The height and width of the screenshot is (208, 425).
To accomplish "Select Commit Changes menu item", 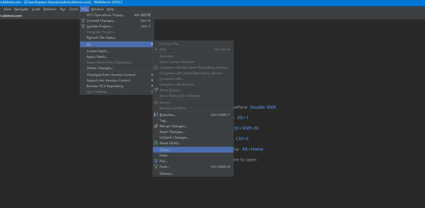I will point(117,20).
